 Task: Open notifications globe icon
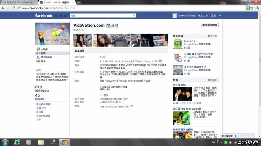tap(66, 15)
